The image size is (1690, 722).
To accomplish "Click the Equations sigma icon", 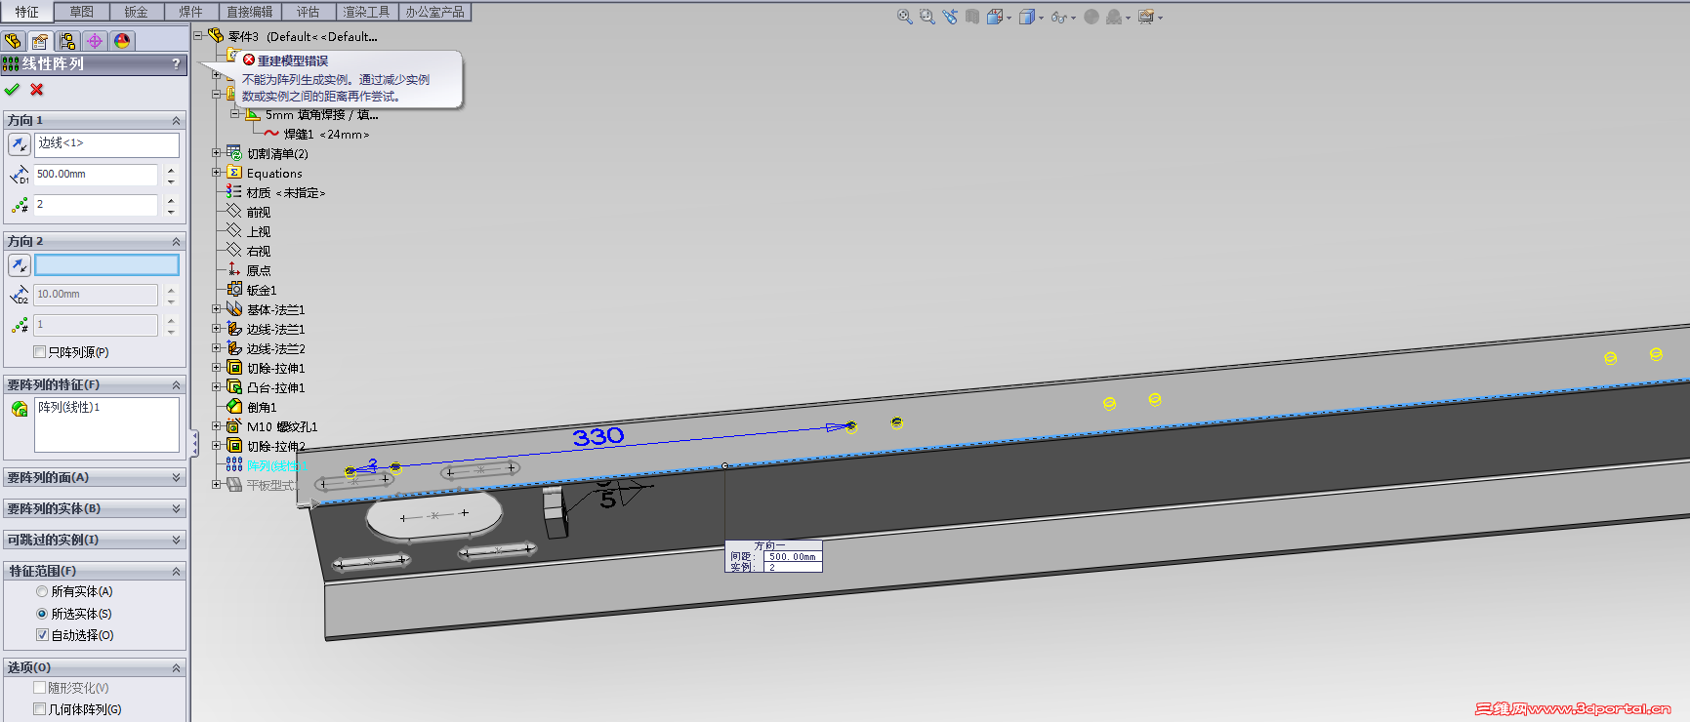I will tap(234, 173).
